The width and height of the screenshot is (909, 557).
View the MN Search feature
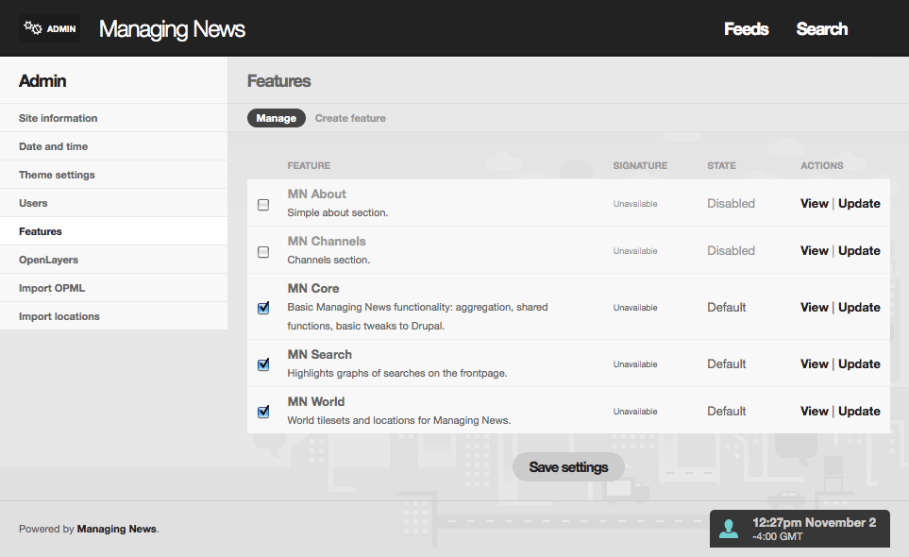pyautogui.click(x=814, y=364)
